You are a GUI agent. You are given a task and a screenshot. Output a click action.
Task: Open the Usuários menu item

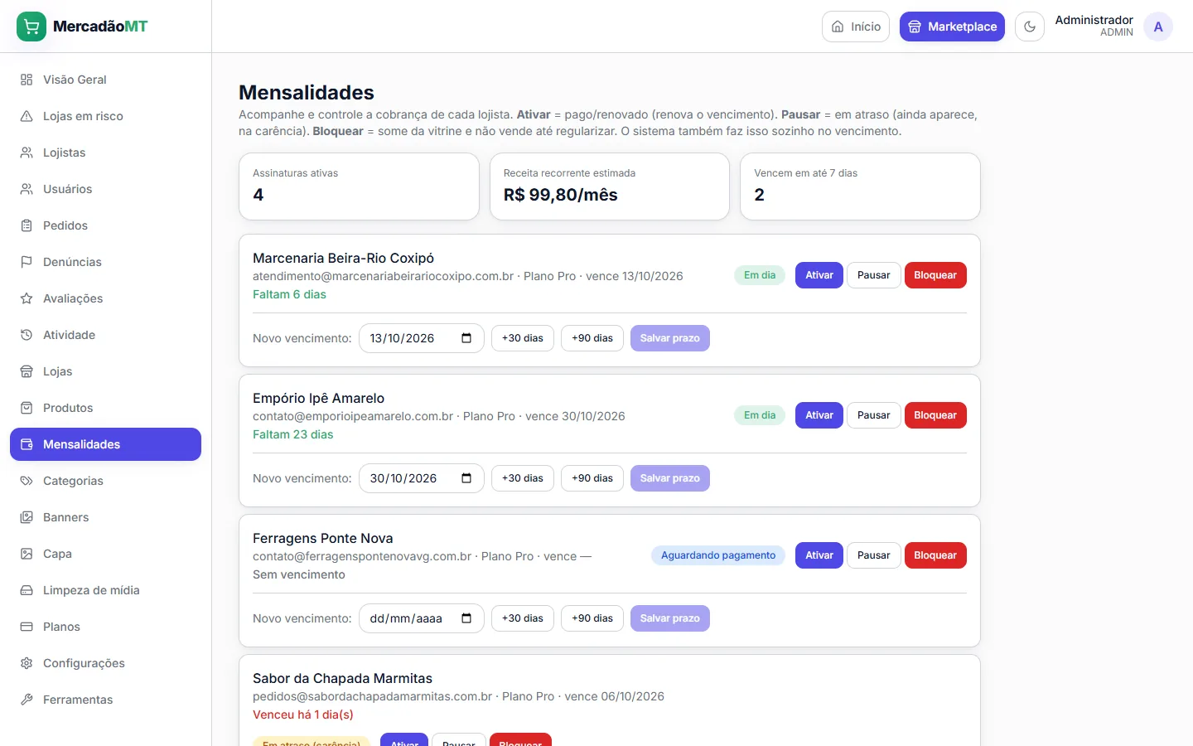click(x=105, y=189)
